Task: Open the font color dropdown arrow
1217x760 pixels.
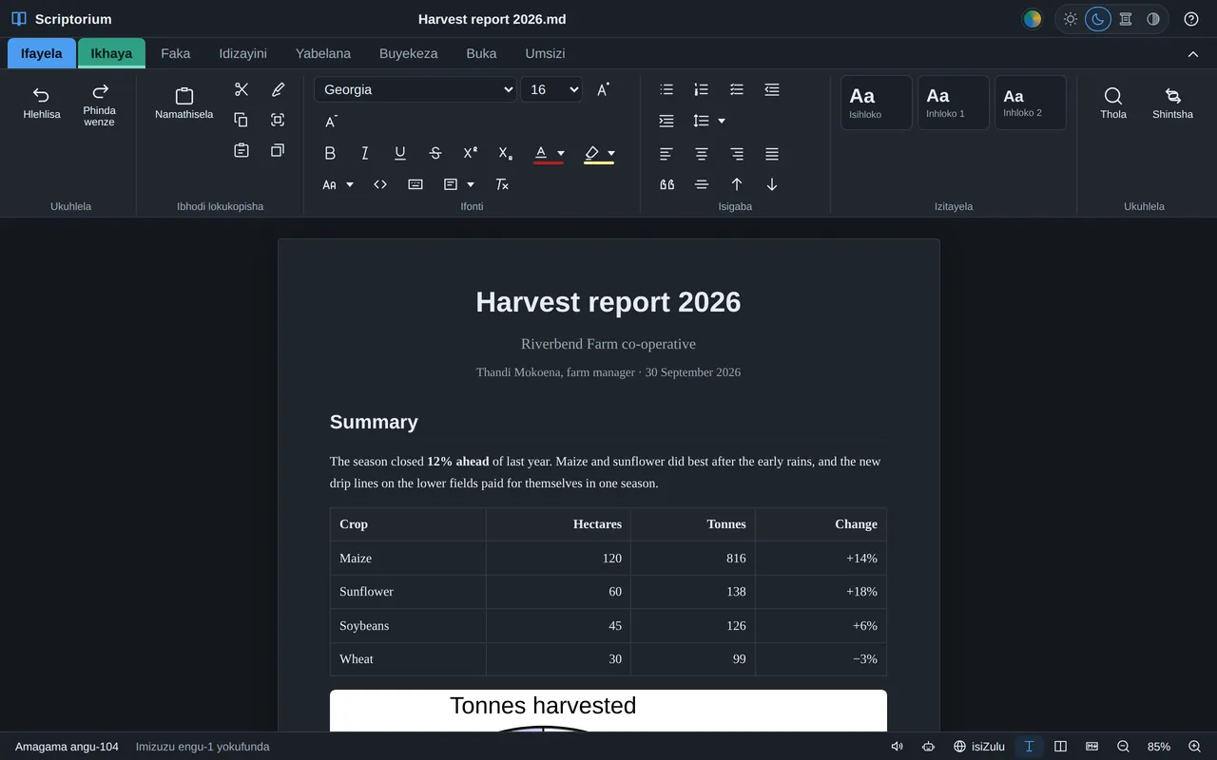Action: click(561, 153)
